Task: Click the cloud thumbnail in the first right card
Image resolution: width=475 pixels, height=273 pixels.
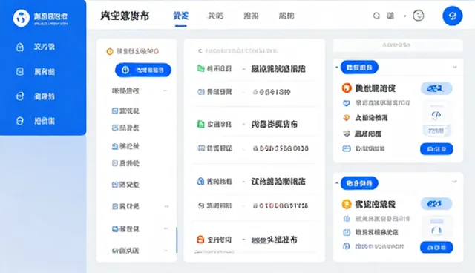Action: click(x=436, y=115)
